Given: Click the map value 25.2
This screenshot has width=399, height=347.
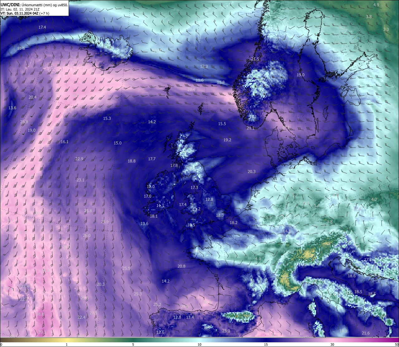Looking at the screenshot, I should click(157, 304).
